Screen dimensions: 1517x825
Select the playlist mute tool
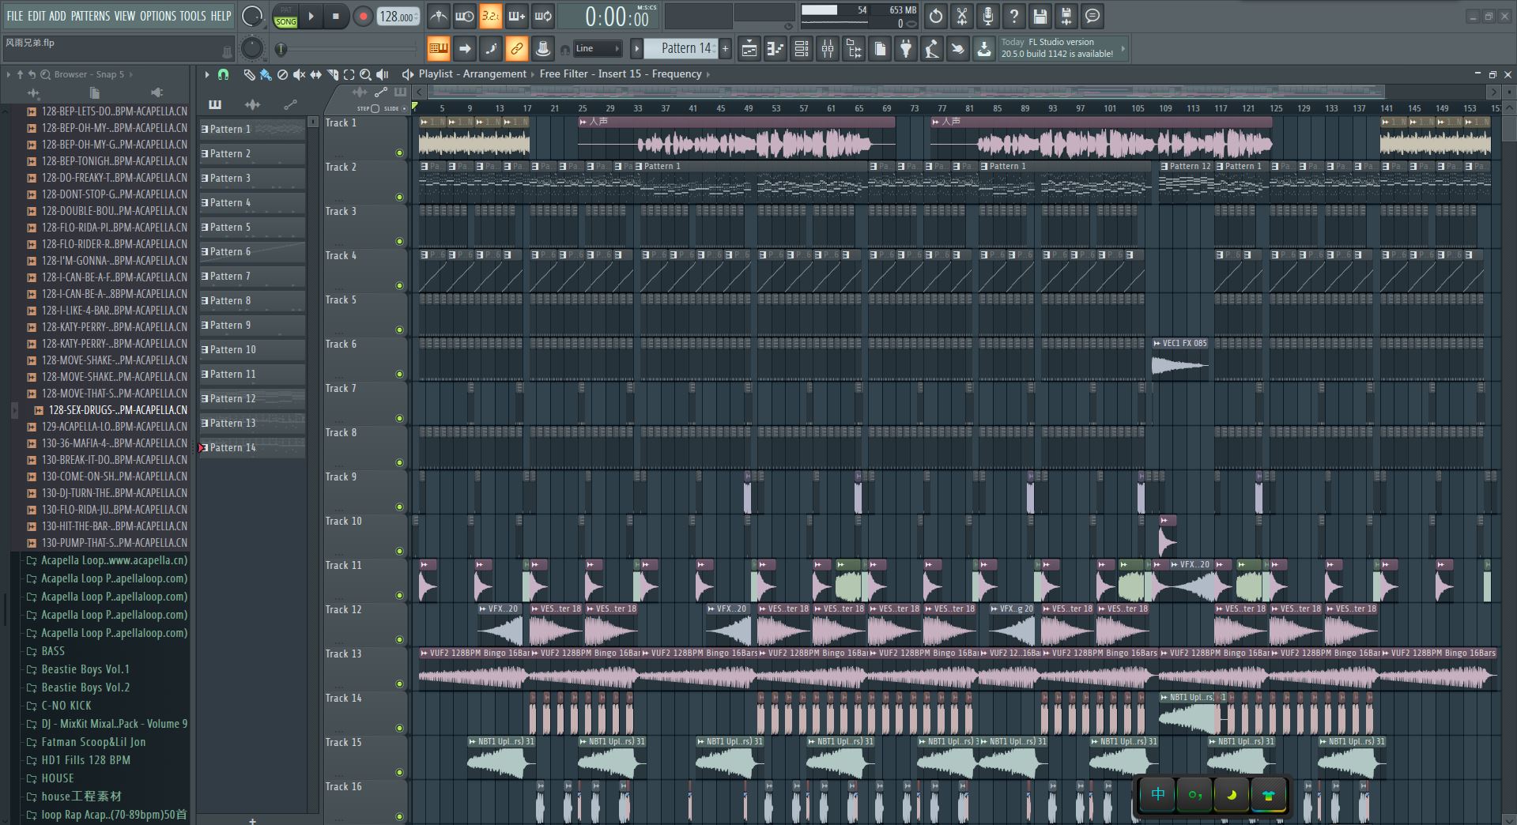pyautogui.click(x=299, y=74)
